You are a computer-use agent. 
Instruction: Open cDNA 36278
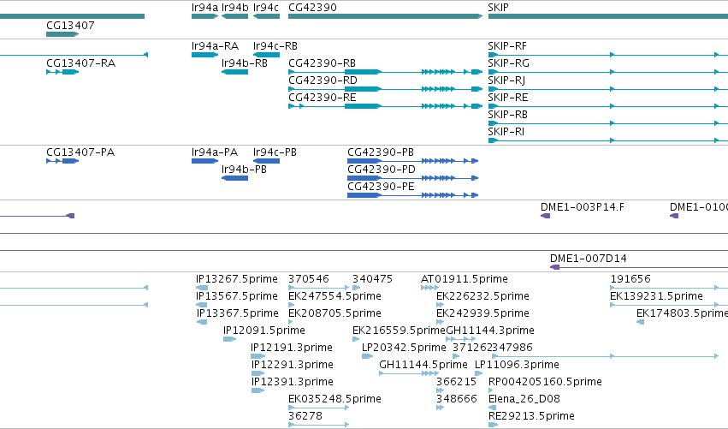pyautogui.click(x=318, y=425)
